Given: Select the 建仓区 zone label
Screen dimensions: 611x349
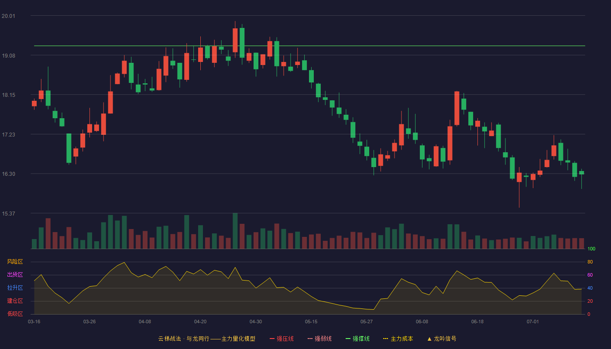Looking at the screenshot, I should [15, 301].
